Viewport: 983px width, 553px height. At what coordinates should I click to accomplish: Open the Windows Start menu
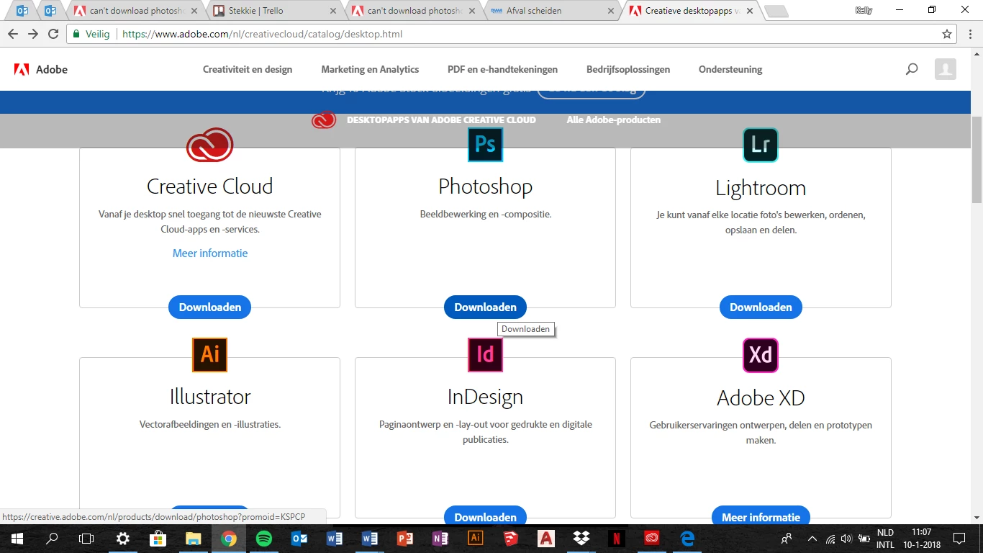17,539
